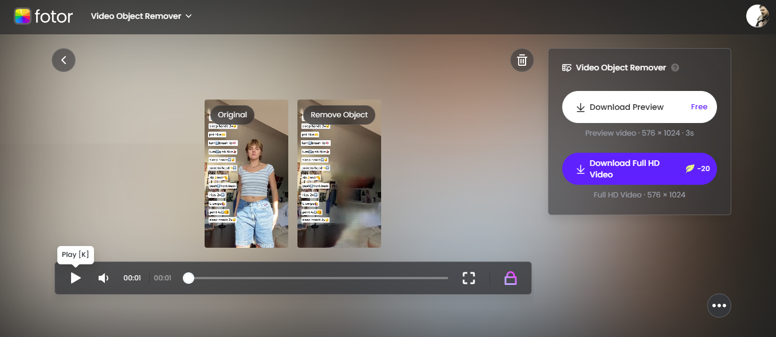Select the Original video thumbnail
Image resolution: width=776 pixels, height=337 pixels.
coord(246,173)
